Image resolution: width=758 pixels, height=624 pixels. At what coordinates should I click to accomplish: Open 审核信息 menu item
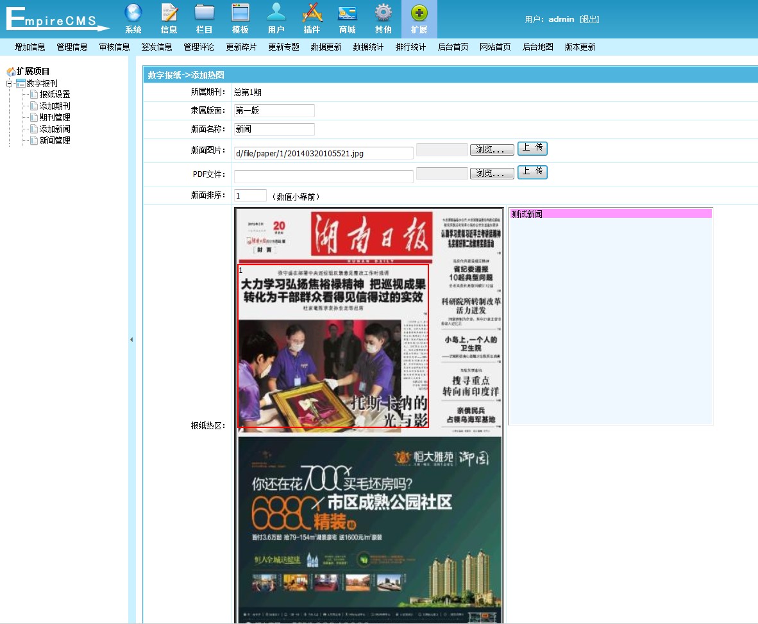(115, 47)
